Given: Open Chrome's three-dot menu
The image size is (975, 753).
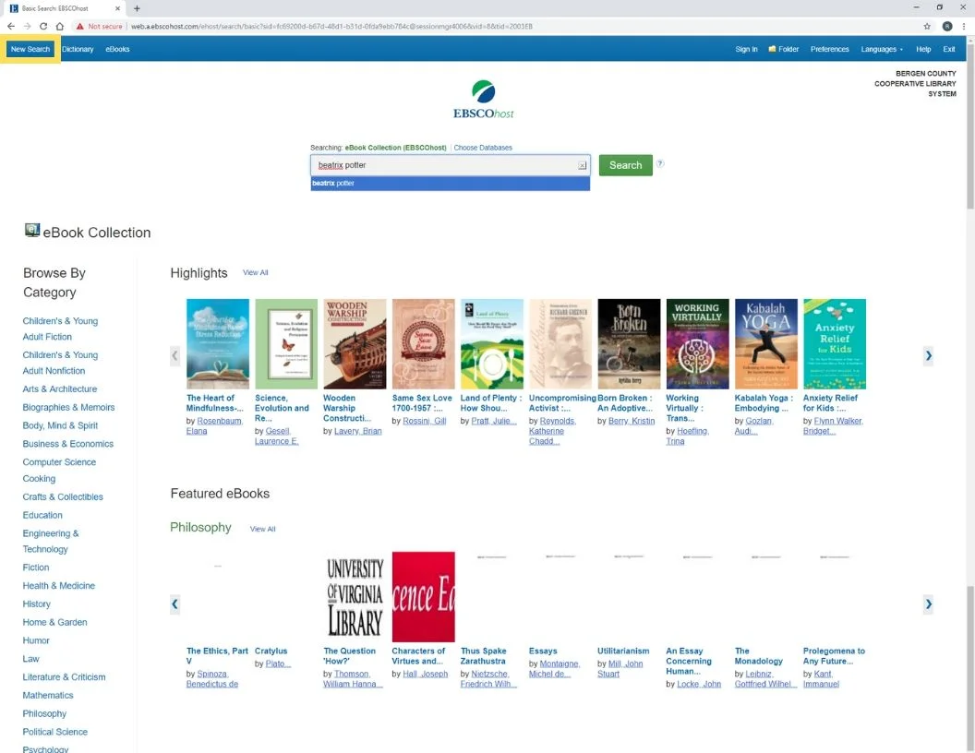Looking at the screenshot, I should pyautogui.click(x=964, y=26).
